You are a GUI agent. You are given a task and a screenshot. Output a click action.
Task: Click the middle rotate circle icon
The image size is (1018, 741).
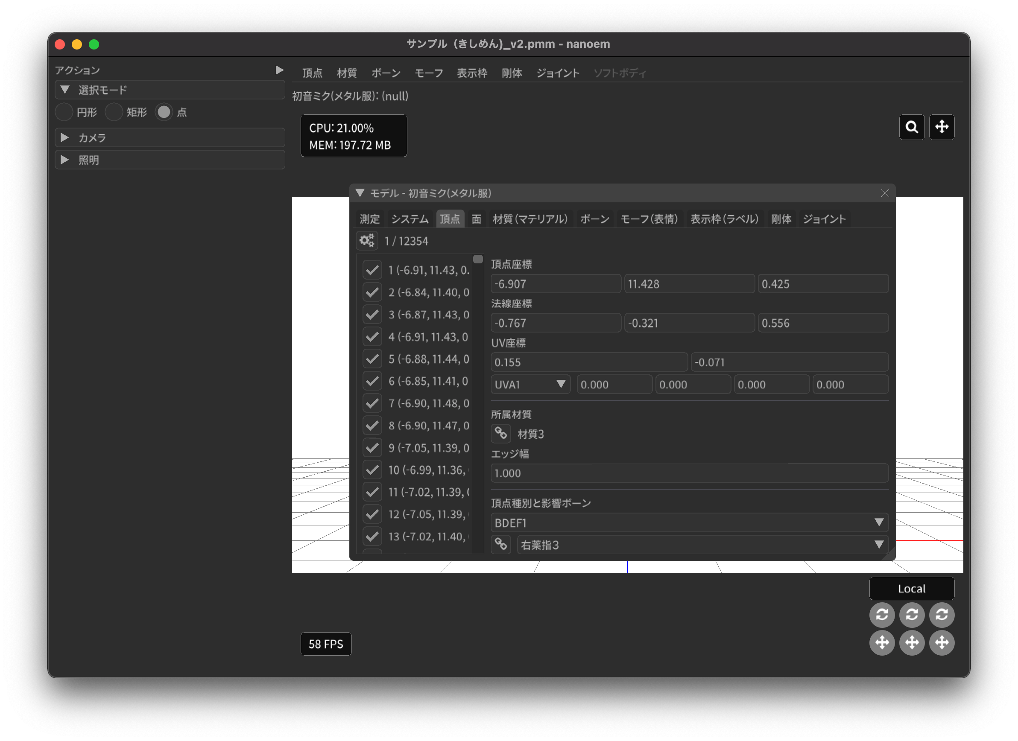pyautogui.click(x=911, y=615)
